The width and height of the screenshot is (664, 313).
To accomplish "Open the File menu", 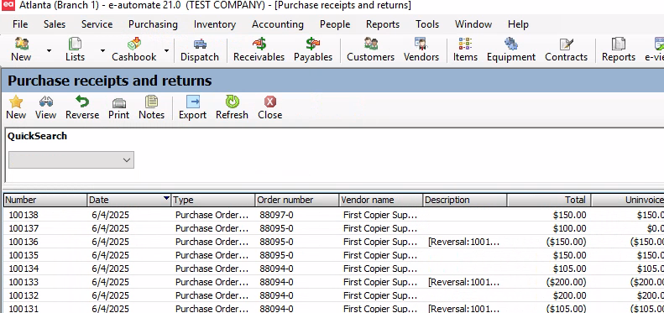I will (20, 24).
